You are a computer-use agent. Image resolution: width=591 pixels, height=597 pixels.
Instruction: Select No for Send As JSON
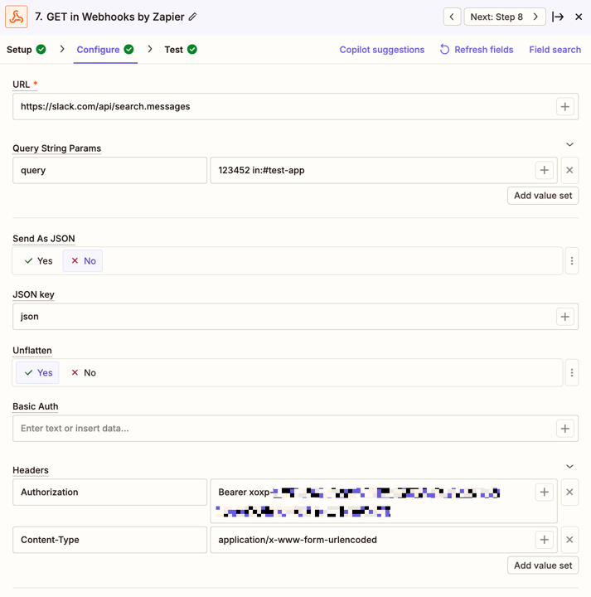[83, 261]
